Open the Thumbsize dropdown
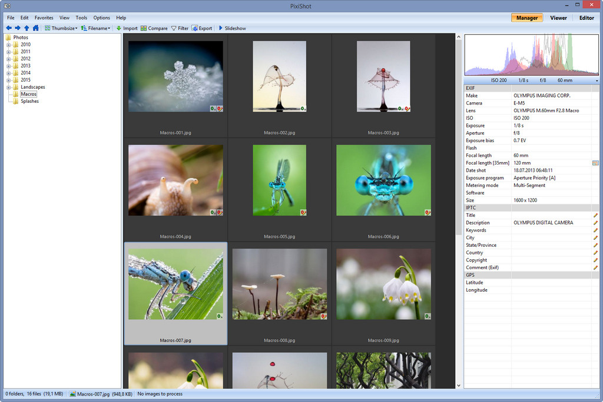 click(x=61, y=28)
